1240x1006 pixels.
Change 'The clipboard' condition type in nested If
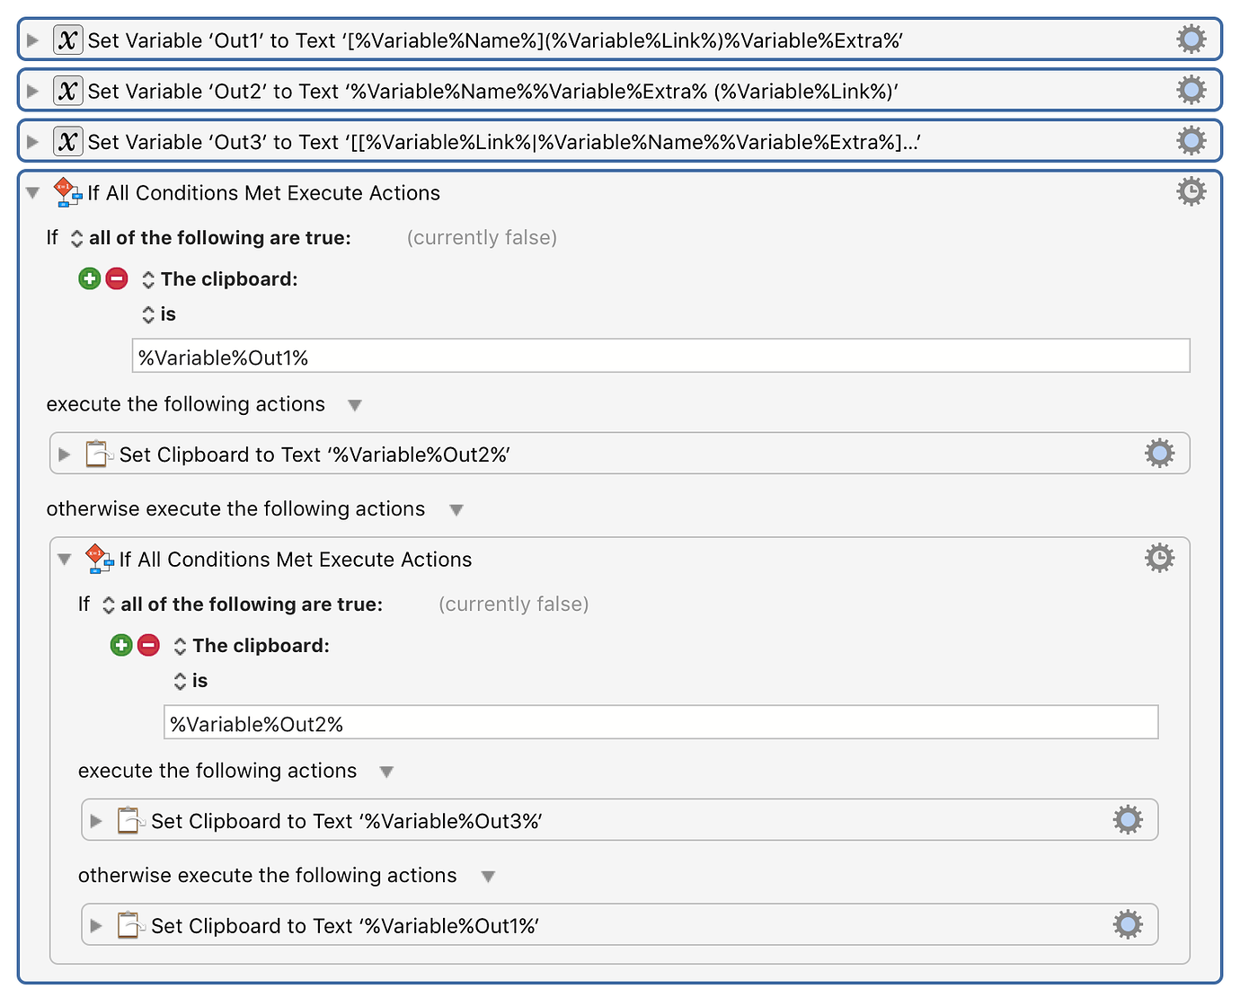(x=251, y=646)
